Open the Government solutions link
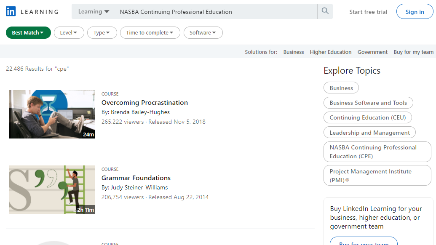Screen dimensions: 436x245 click(x=372, y=52)
